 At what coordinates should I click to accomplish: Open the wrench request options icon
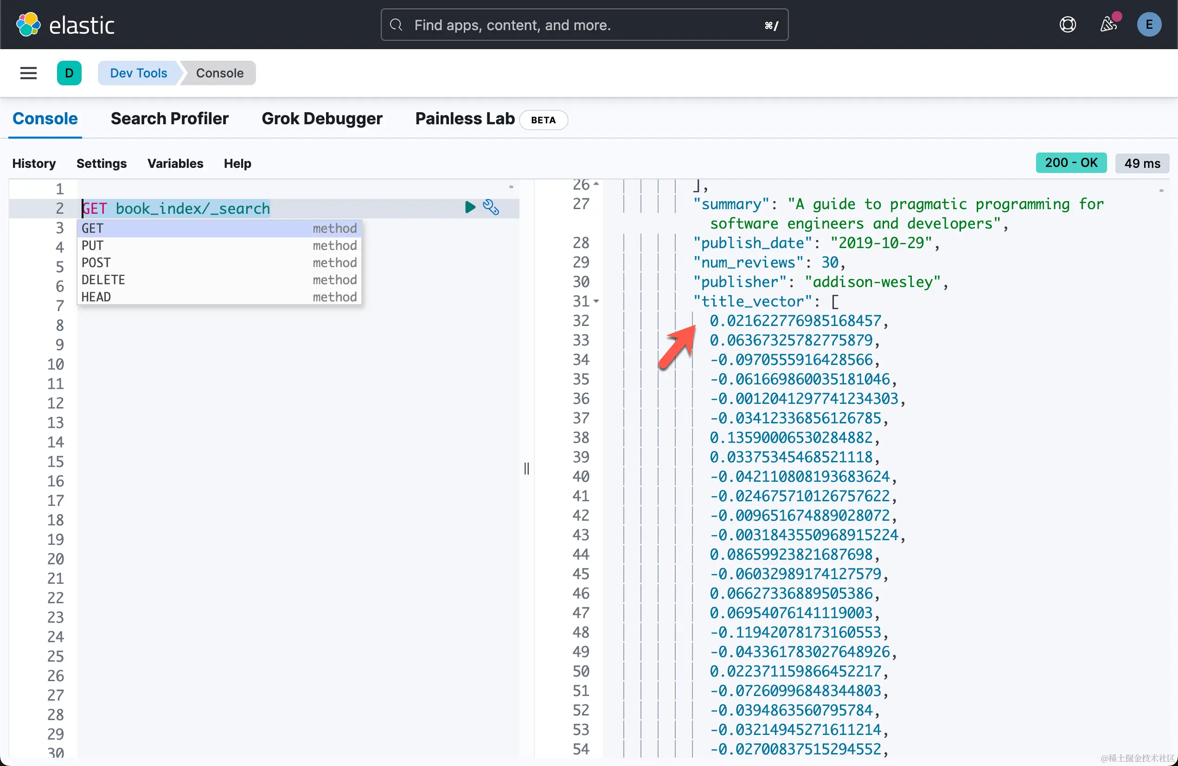point(491,207)
